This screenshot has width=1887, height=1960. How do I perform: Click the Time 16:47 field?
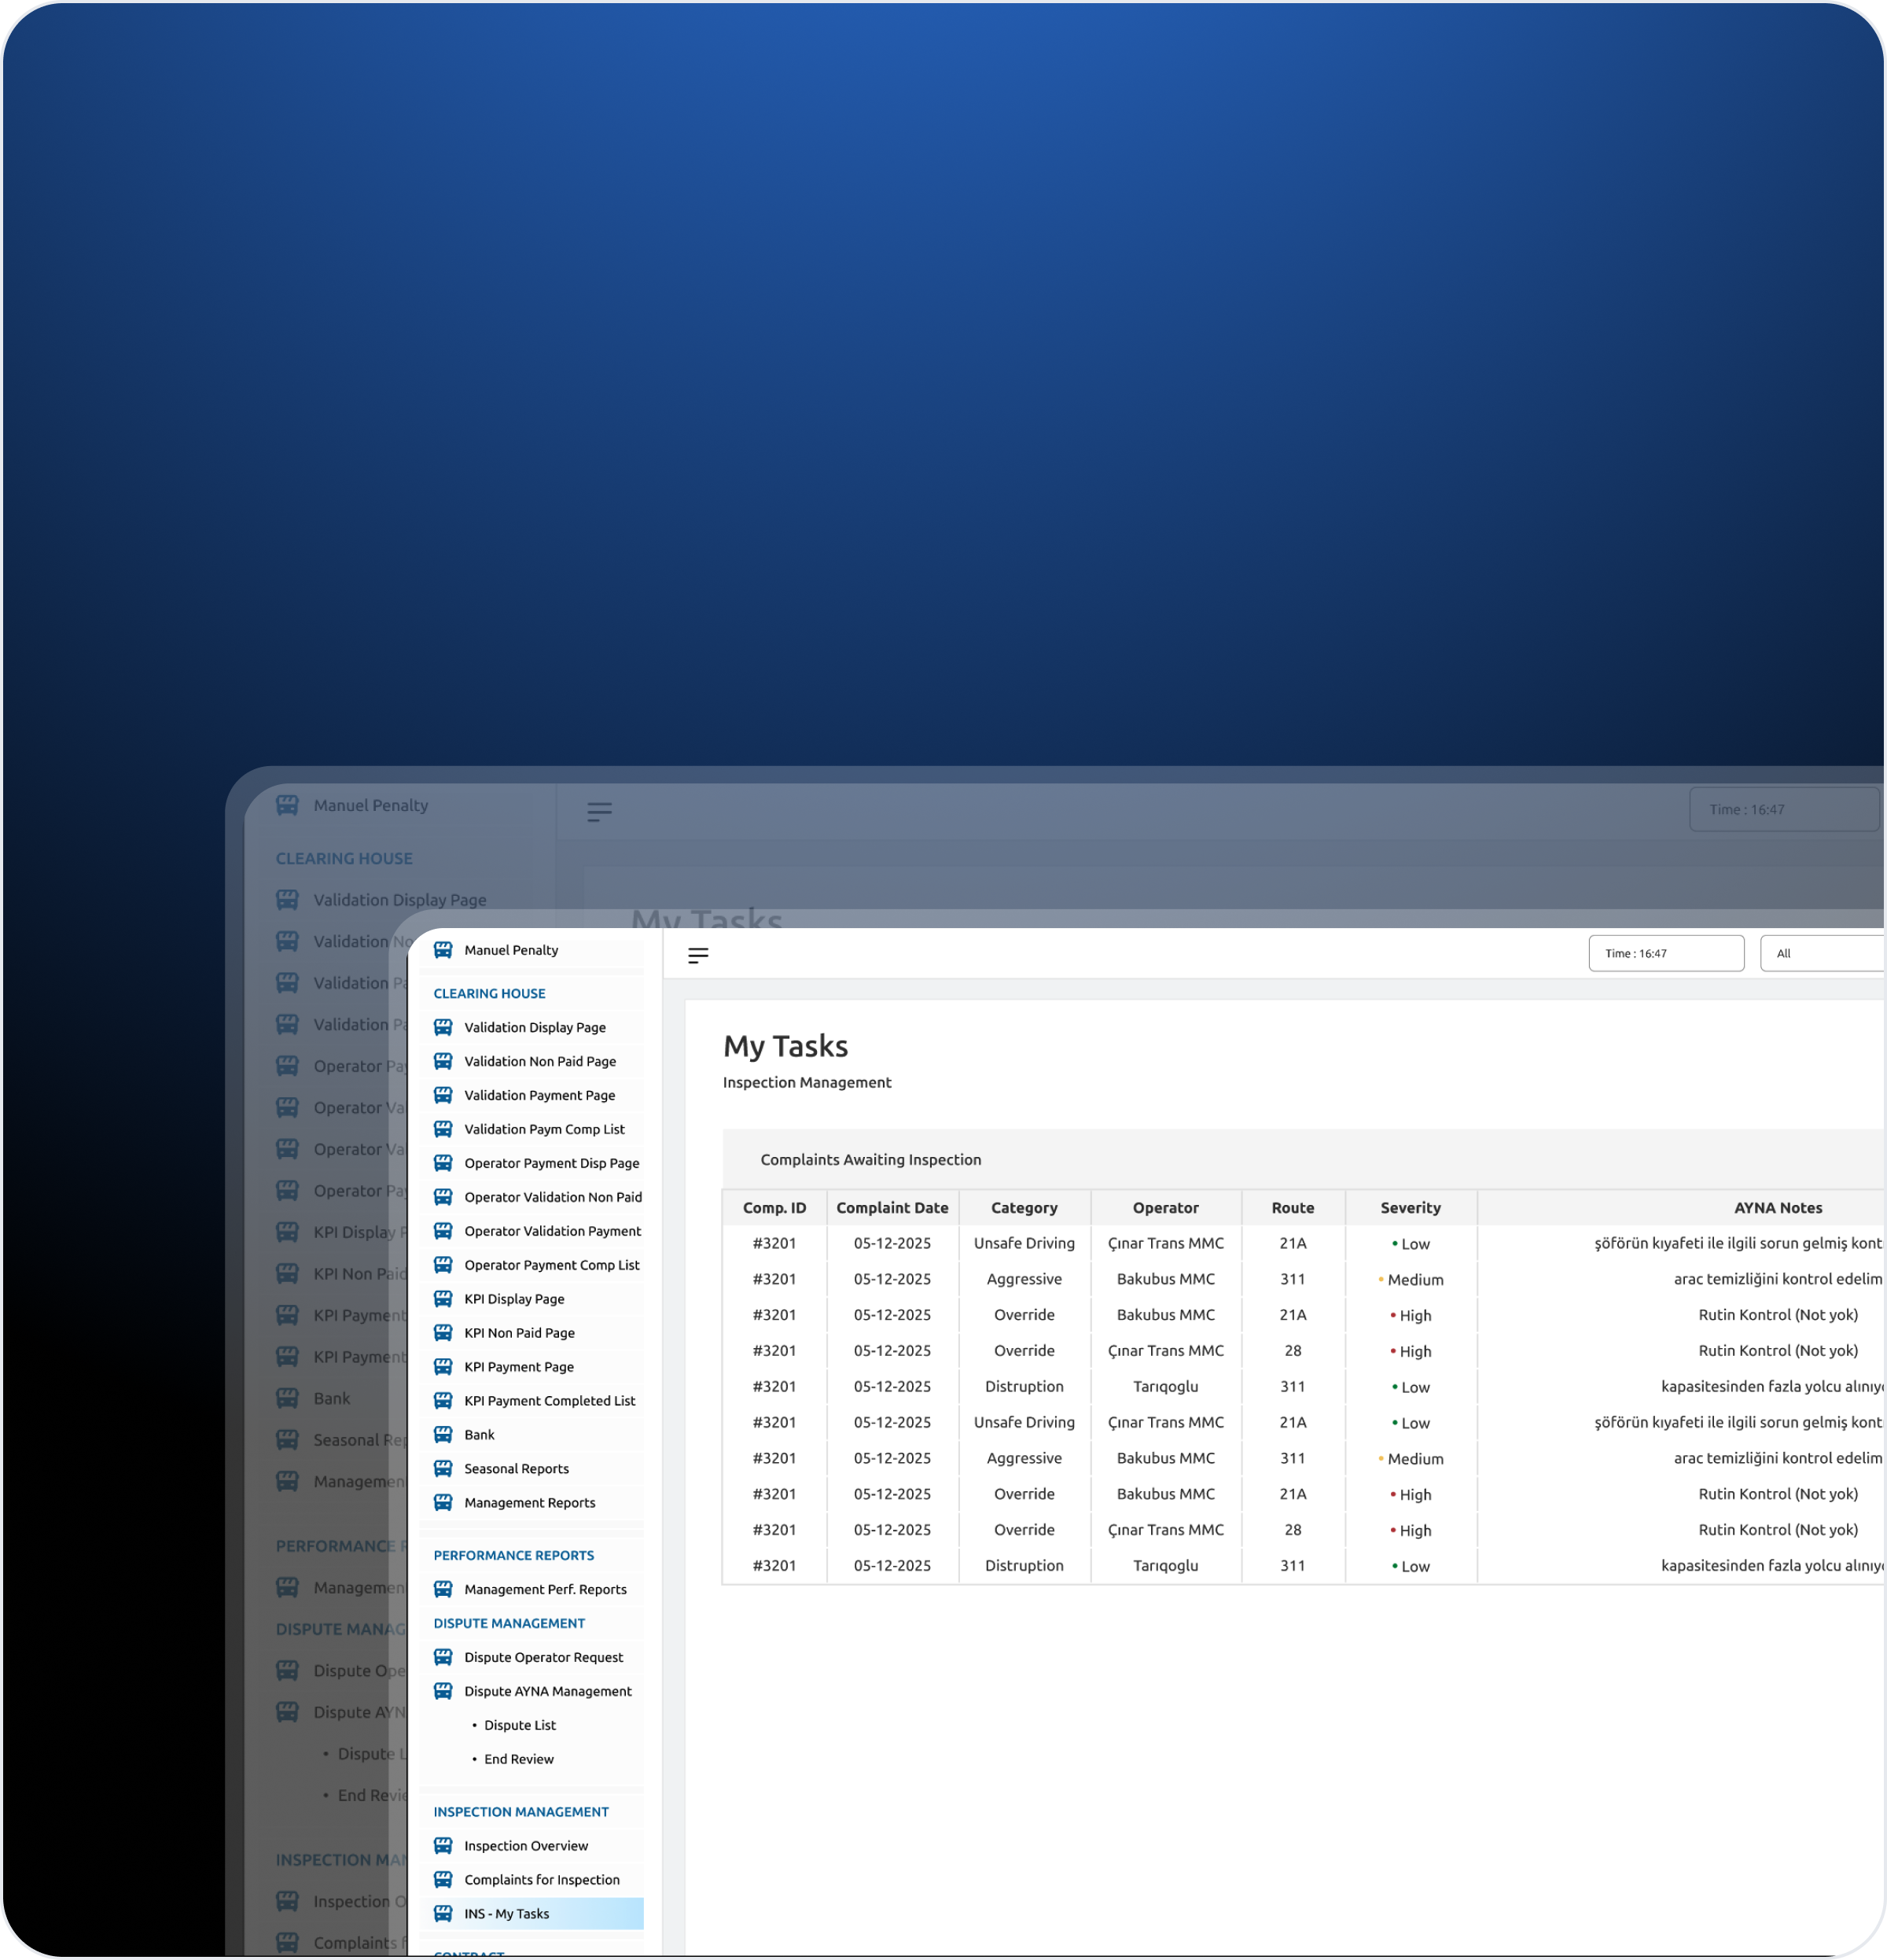click(1665, 953)
